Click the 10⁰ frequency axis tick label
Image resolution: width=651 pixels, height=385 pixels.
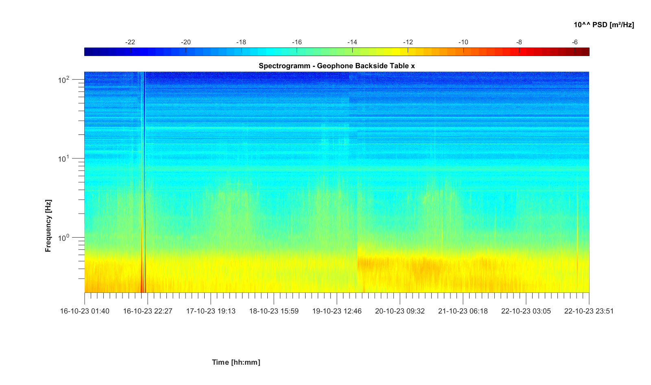63,237
